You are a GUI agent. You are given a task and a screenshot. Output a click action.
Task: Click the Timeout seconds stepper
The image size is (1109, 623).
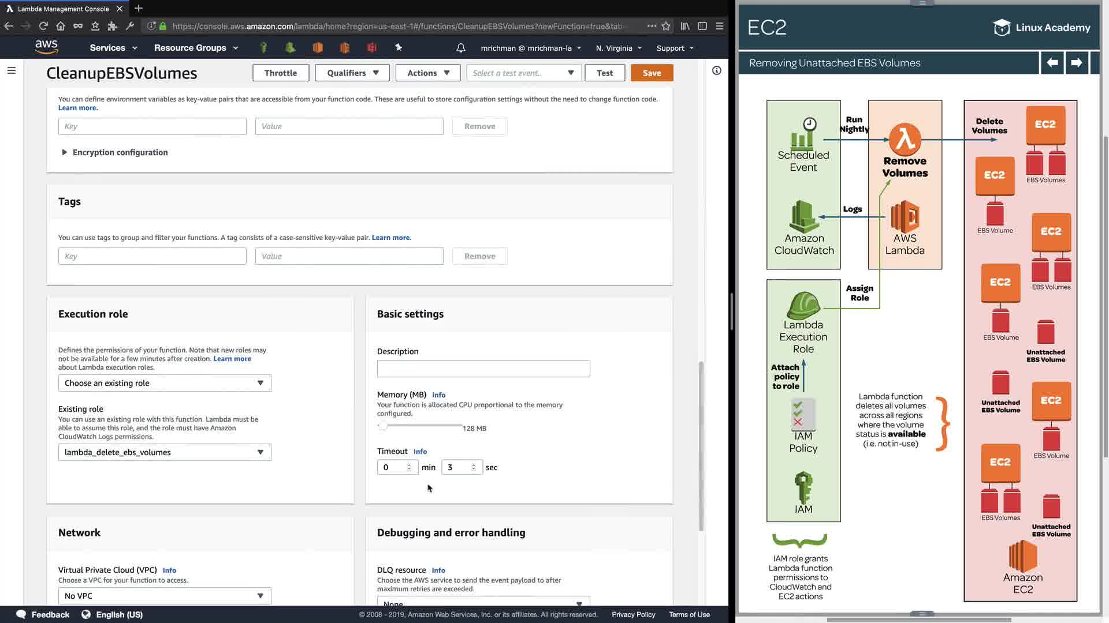click(474, 467)
